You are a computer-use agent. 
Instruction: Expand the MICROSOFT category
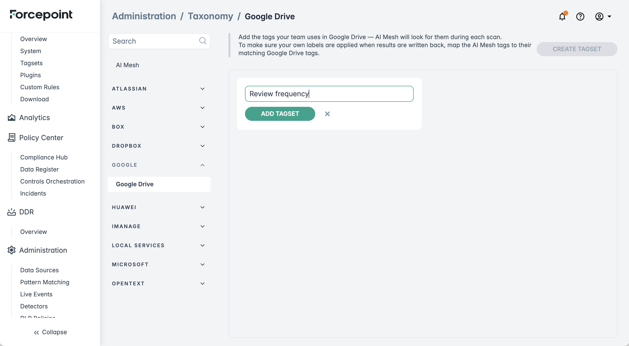(203, 265)
